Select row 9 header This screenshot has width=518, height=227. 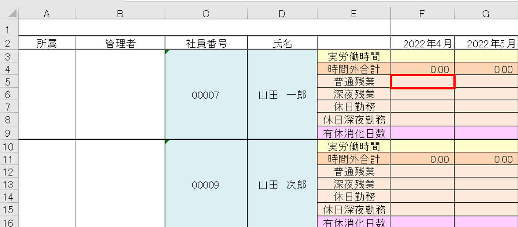9,133
